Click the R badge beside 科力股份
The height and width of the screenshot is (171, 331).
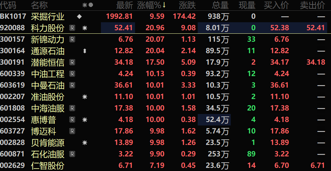[72, 28]
